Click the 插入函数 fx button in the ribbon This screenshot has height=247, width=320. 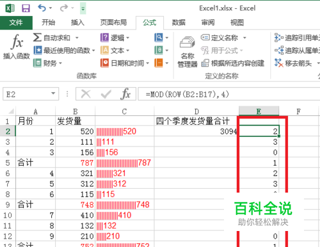point(17,47)
